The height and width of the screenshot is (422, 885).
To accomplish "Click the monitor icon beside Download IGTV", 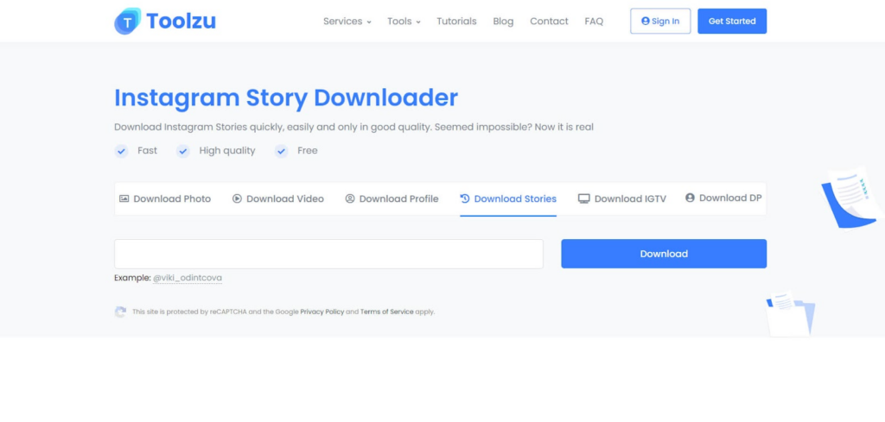I will (583, 198).
